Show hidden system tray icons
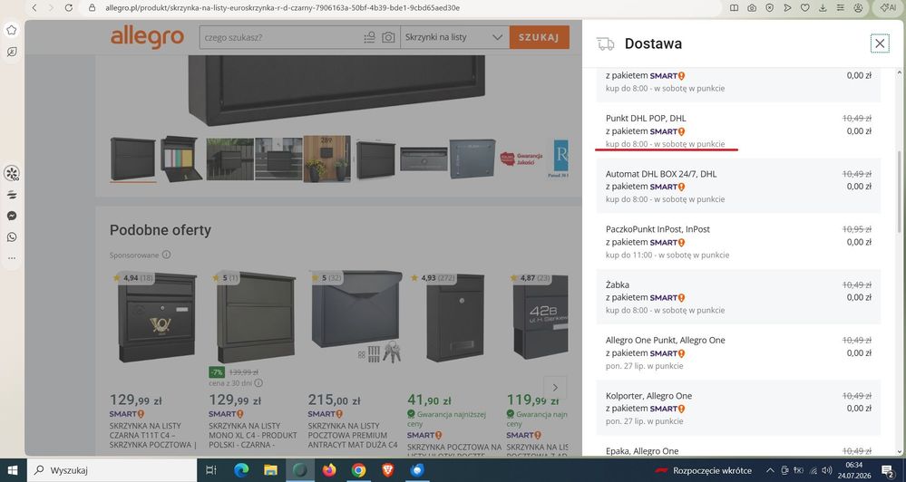The width and height of the screenshot is (906, 482). (x=770, y=470)
